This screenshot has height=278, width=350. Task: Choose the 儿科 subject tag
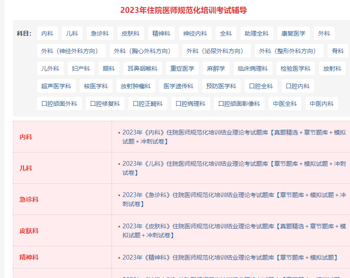click(72, 33)
